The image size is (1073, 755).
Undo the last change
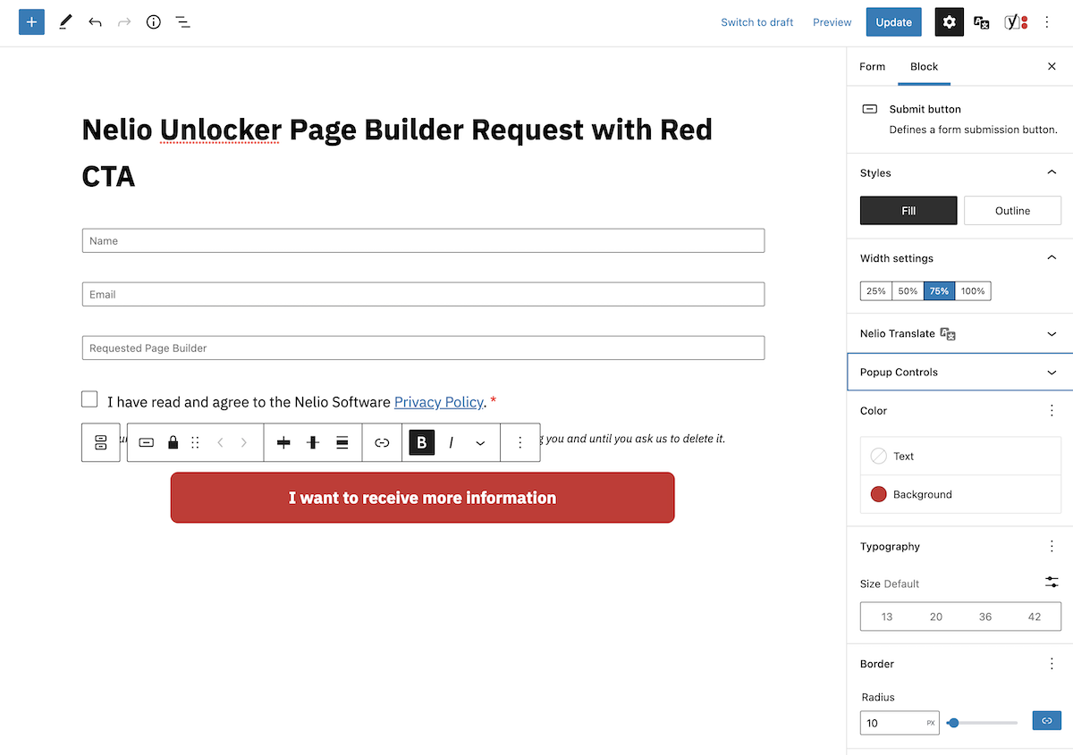[x=95, y=22]
